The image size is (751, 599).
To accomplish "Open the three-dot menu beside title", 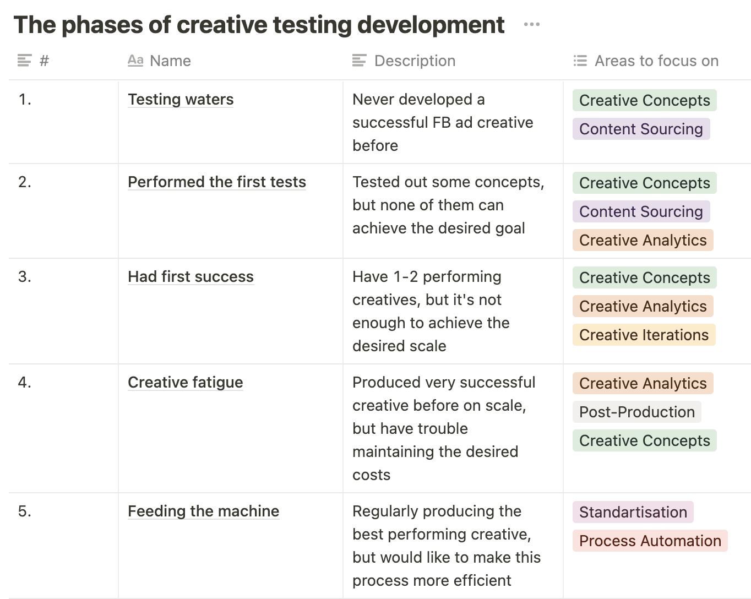I will pos(531,24).
